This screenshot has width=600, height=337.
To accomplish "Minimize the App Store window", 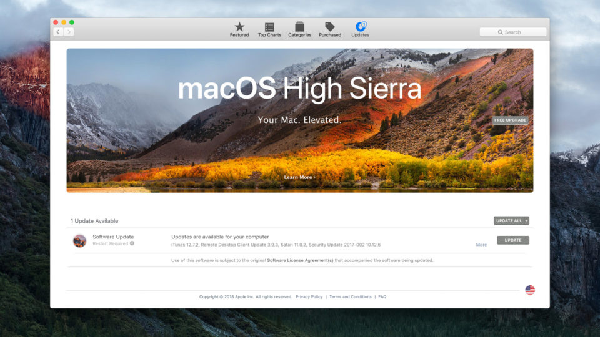I will (64, 22).
